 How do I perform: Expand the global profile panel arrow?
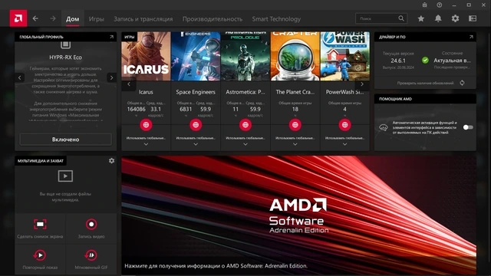[x=111, y=37]
